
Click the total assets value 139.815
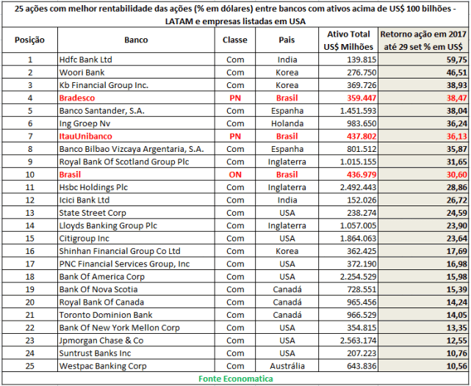(348, 59)
